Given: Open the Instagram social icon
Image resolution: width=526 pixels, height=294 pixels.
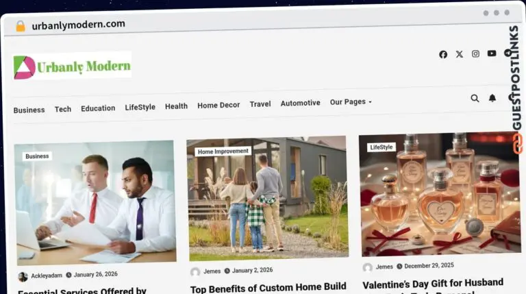Looking at the screenshot, I should click(x=475, y=53).
